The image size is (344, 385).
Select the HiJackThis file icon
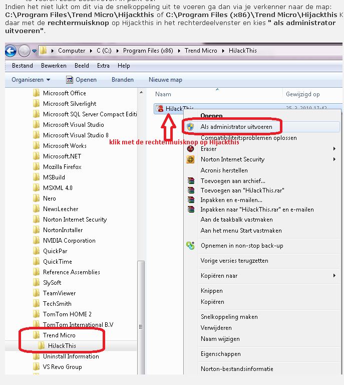[x=160, y=108]
